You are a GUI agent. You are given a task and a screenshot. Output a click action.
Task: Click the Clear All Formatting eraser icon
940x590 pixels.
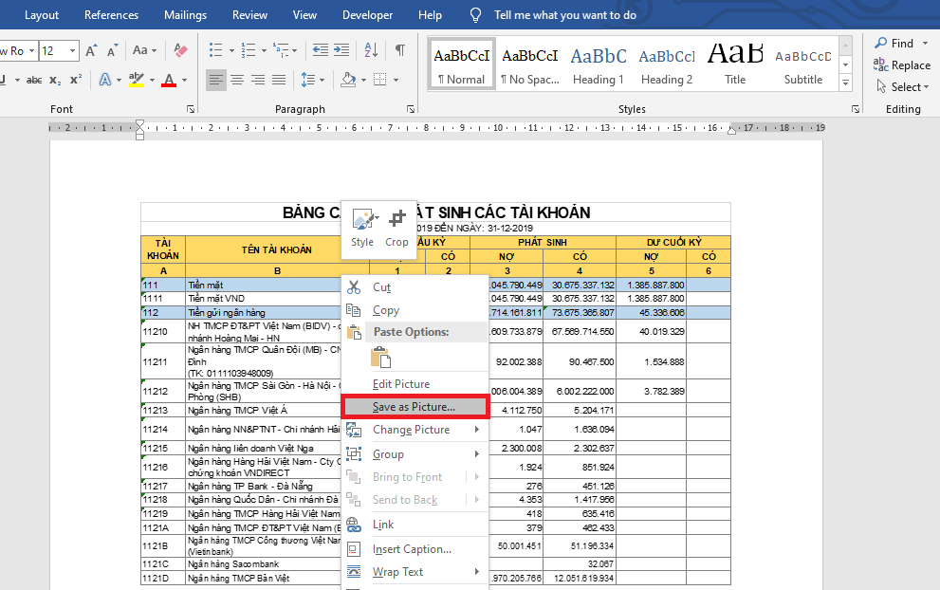pyautogui.click(x=182, y=50)
